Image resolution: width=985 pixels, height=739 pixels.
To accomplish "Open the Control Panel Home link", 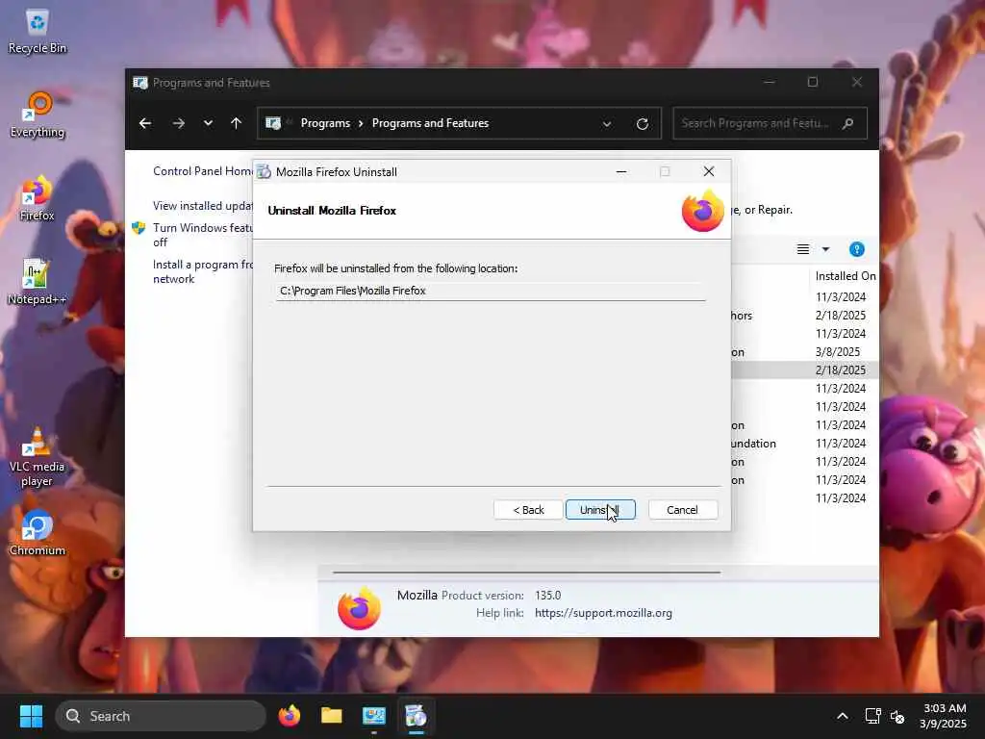I will pos(202,171).
